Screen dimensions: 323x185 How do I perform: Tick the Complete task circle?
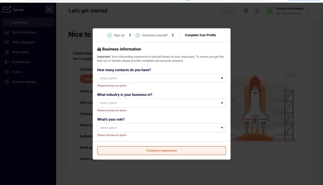75,69
